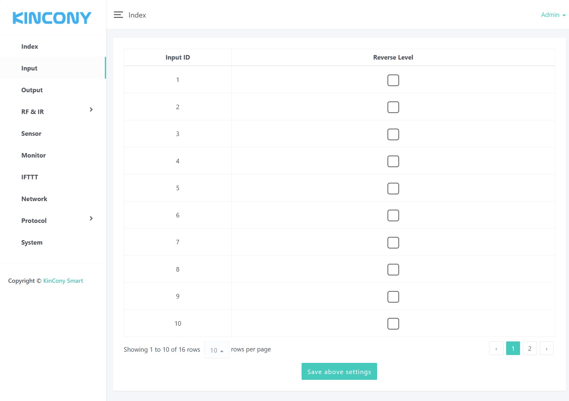The height and width of the screenshot is (401, 569).
Task: Switch to page 2 of table
Action: (x=529, y=349)
